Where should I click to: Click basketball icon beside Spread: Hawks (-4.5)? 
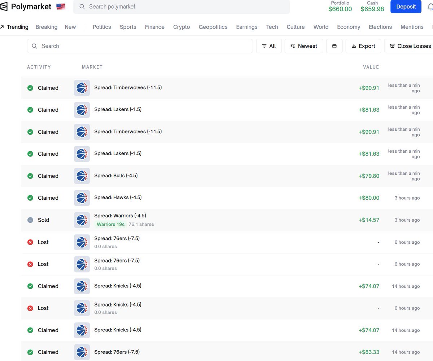pyautogui.click(x=82, y=198)
